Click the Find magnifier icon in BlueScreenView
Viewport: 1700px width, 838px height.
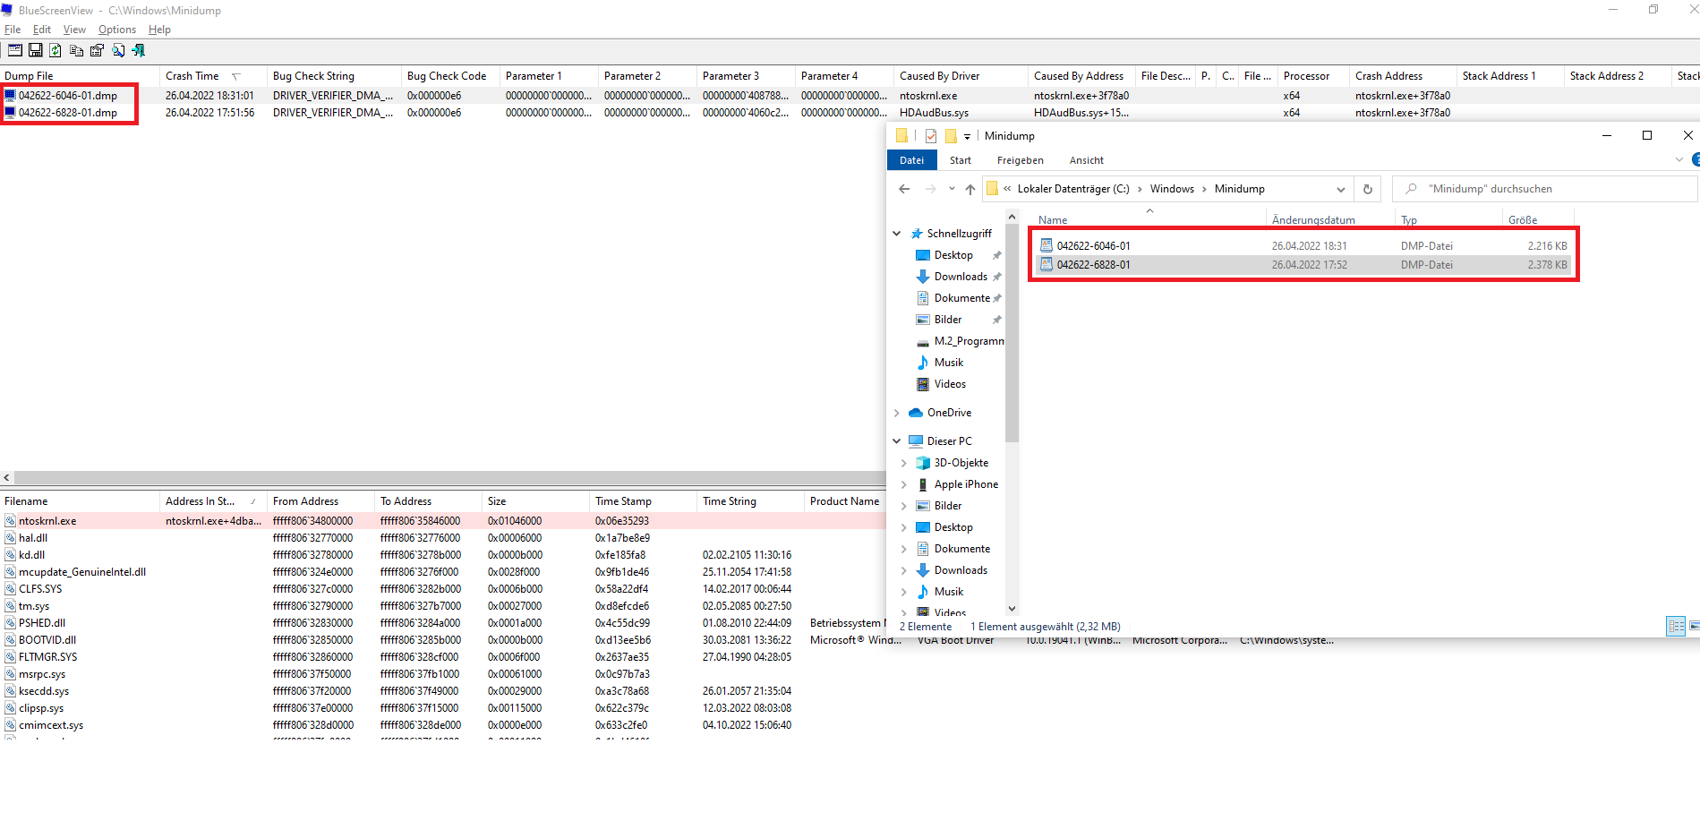click(x=117, y=50)
